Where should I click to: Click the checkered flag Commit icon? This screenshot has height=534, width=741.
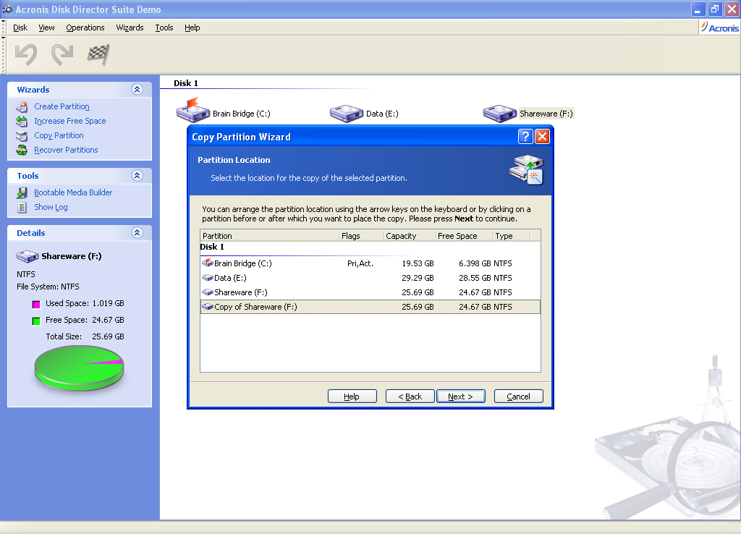pos(98,54)
